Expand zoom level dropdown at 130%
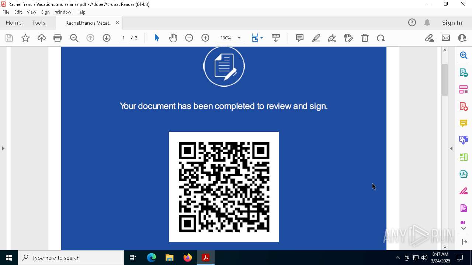This screenshot has width=472, height=265. (239, 38)
